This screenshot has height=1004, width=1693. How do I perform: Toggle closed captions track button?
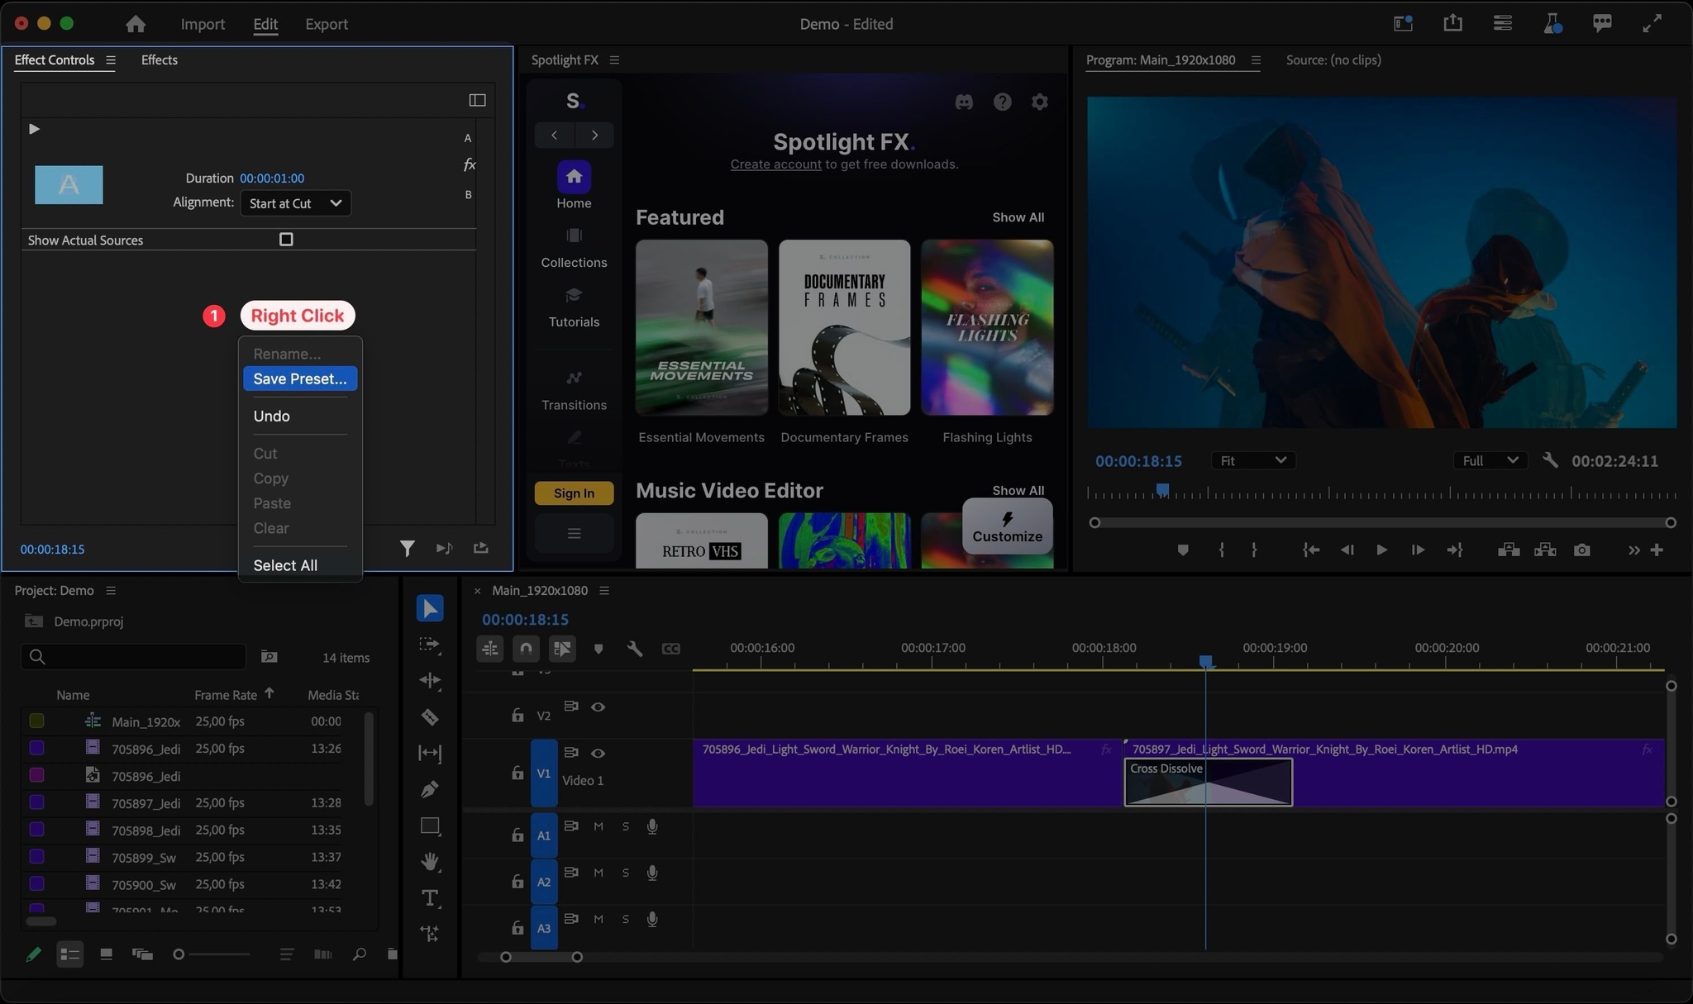point(670,649)
